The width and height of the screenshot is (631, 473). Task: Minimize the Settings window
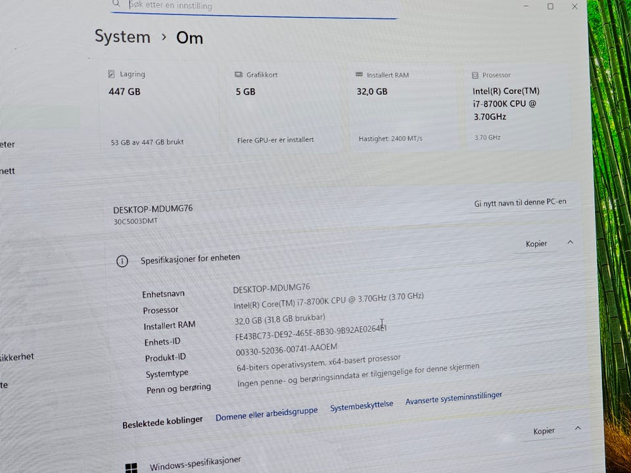pos(526,6)
